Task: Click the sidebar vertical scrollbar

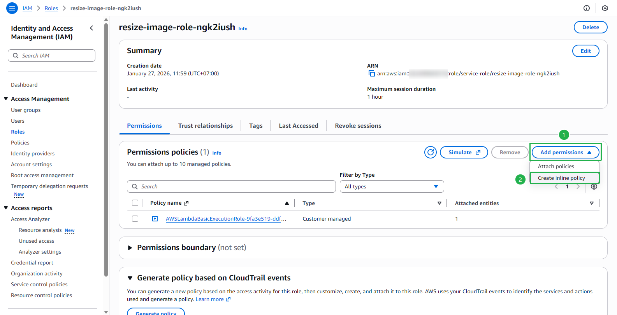Action: click(106, 150)
